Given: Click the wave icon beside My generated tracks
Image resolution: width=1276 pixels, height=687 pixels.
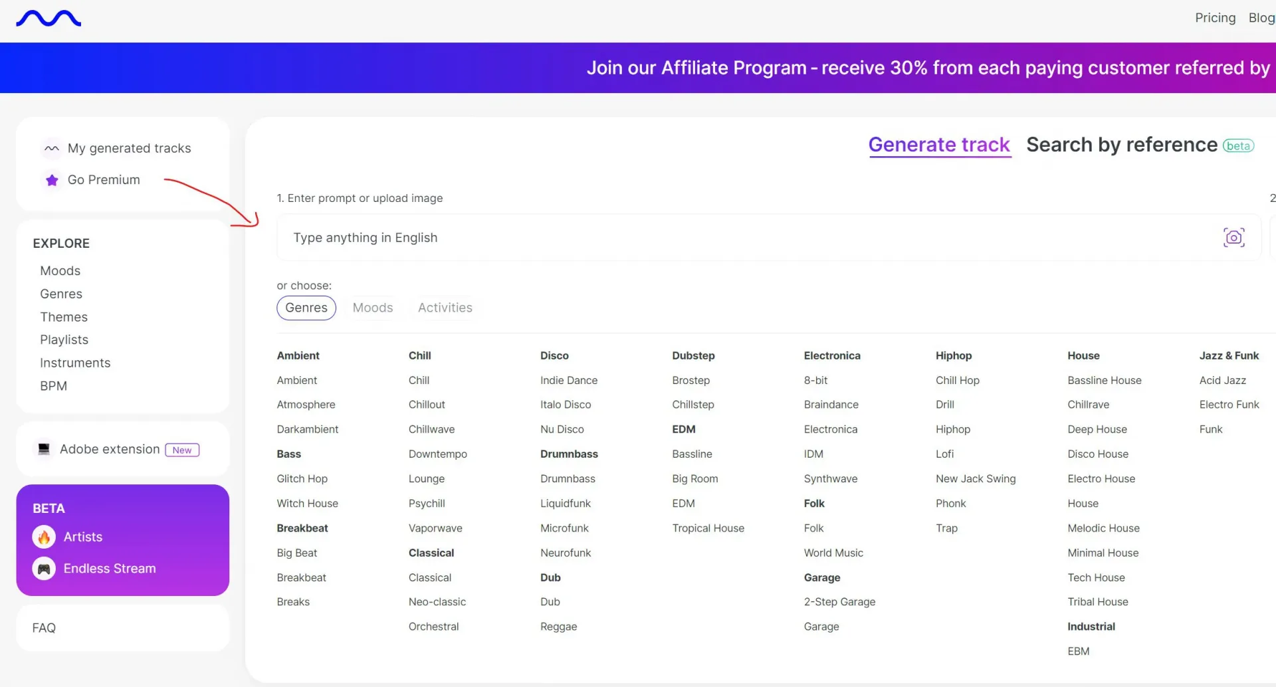Looking at the screenshot, I should [x=52, y=148].
